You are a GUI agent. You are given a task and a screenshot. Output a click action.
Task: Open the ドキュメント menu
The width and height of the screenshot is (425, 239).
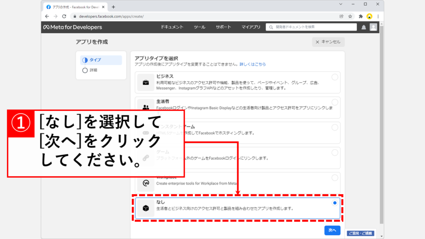click(172, 27)
